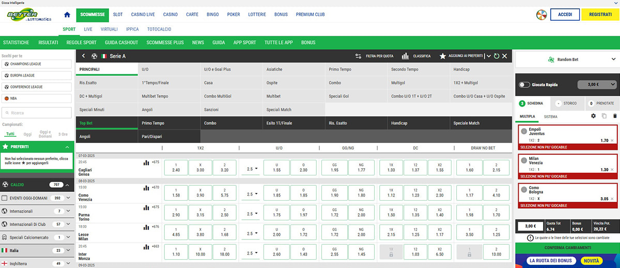
Task: Change U/O line 2.5 for Inter Monza
Action: tap(252, 254)
